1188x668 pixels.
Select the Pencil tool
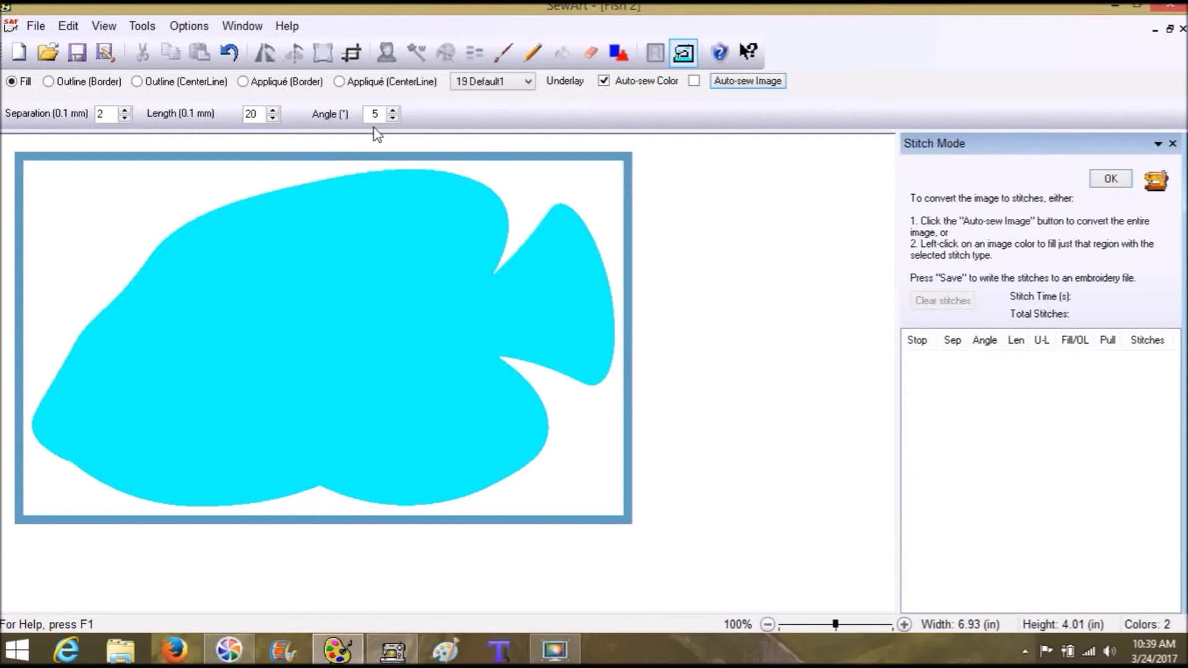tap(533, 52)
